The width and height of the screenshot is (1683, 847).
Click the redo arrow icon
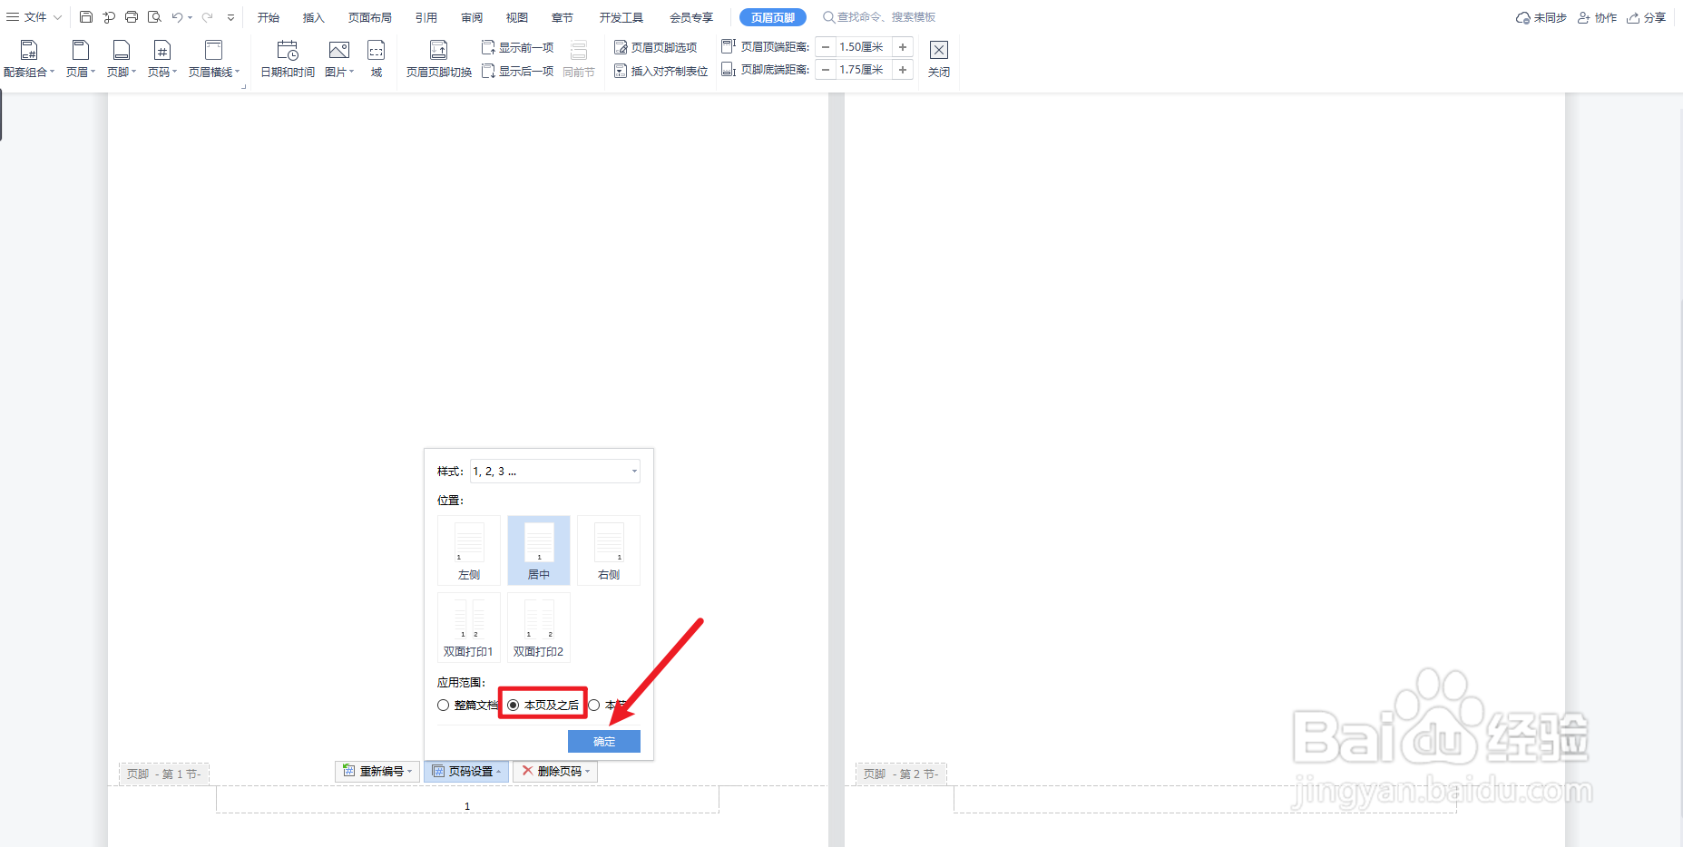(x=207, y=17)
